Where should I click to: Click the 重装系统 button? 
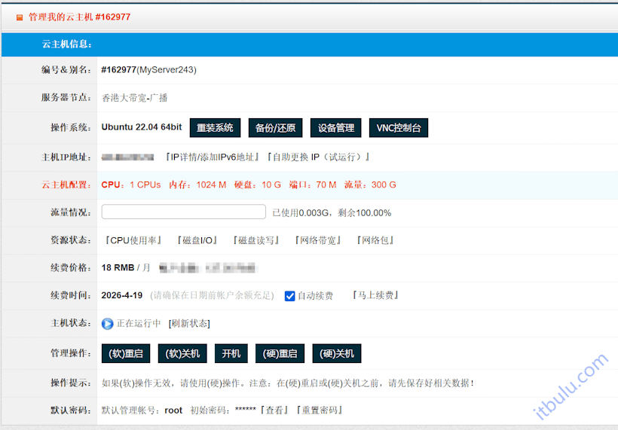[x=216, y=128]
